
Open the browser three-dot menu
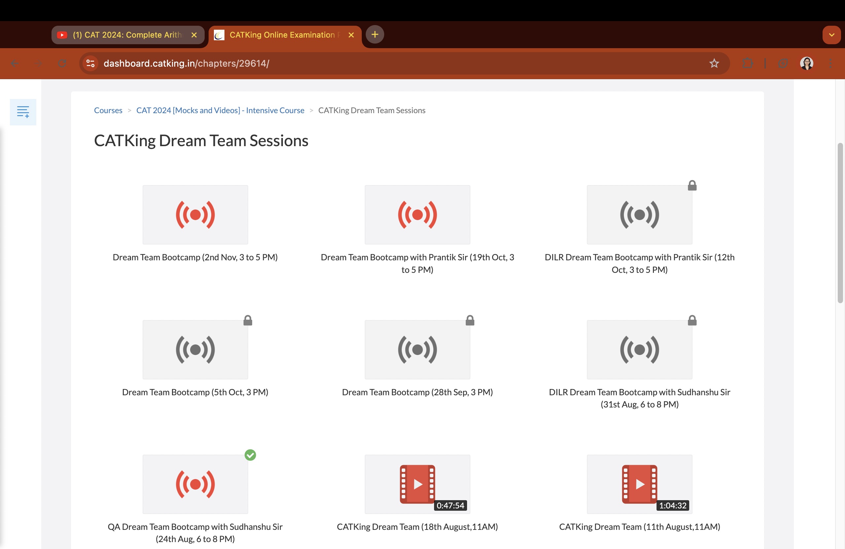click(x=831, y=64)
